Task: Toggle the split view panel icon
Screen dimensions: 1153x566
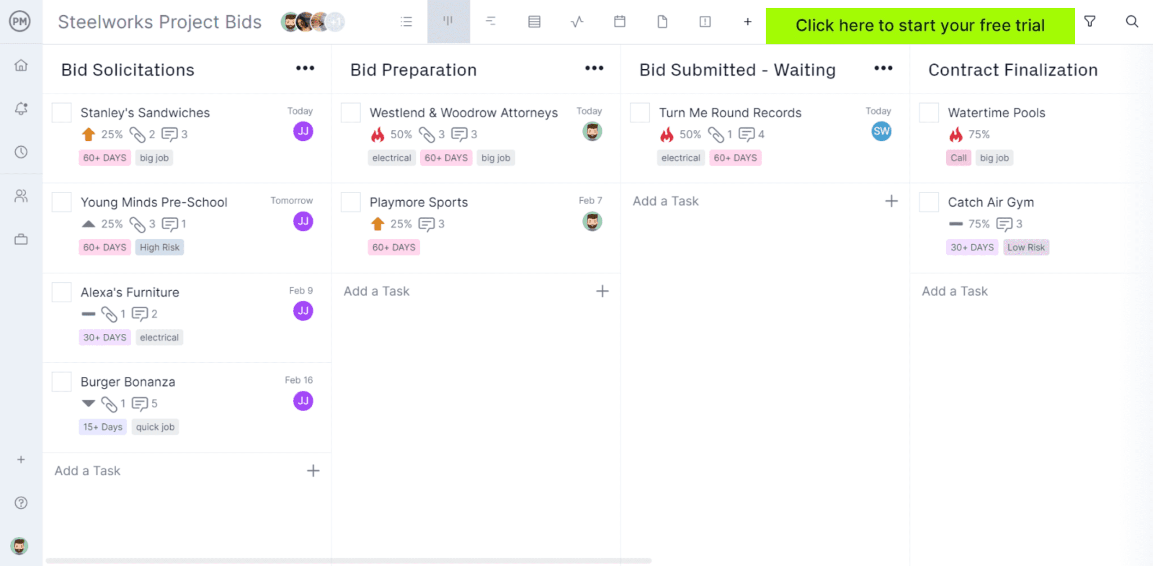Action: (x=704, y=22)
